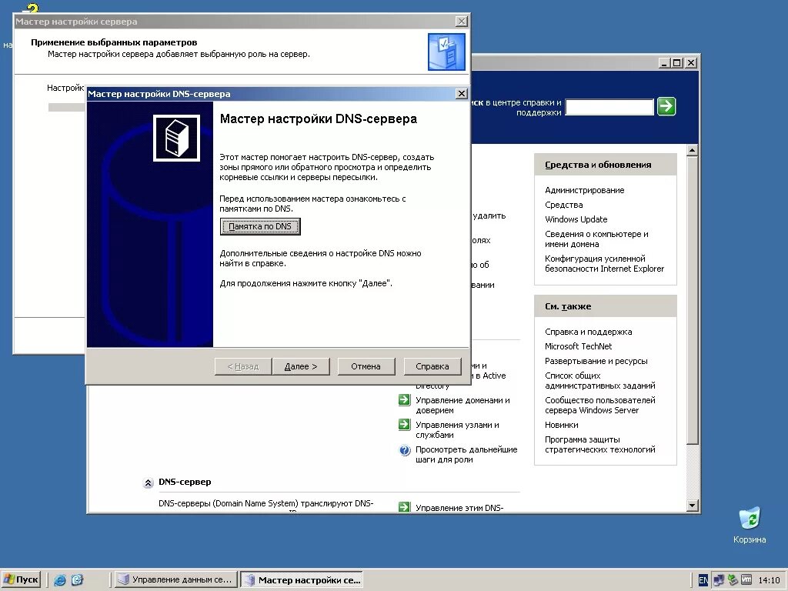This screenshot has width=788, height=591.
Task: Open Сведения о компьютере и имени домена
Action: pyautogui.click(x=596, y=239)
